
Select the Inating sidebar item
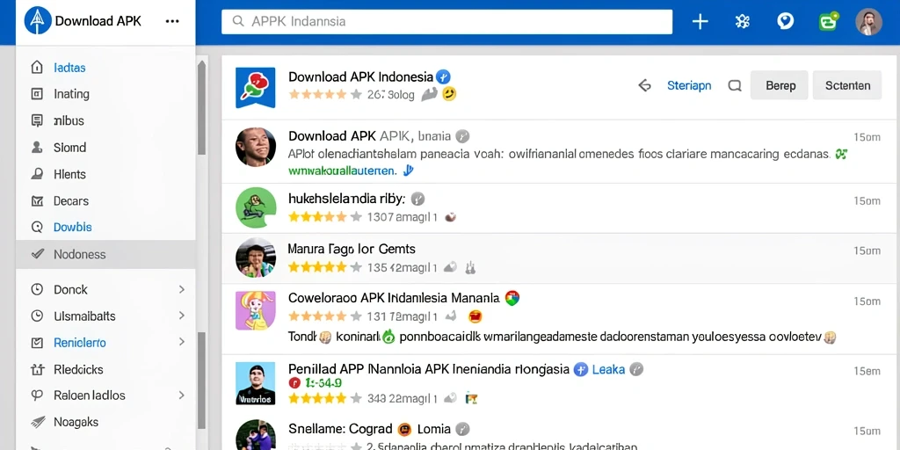click(x=105, y=93)
